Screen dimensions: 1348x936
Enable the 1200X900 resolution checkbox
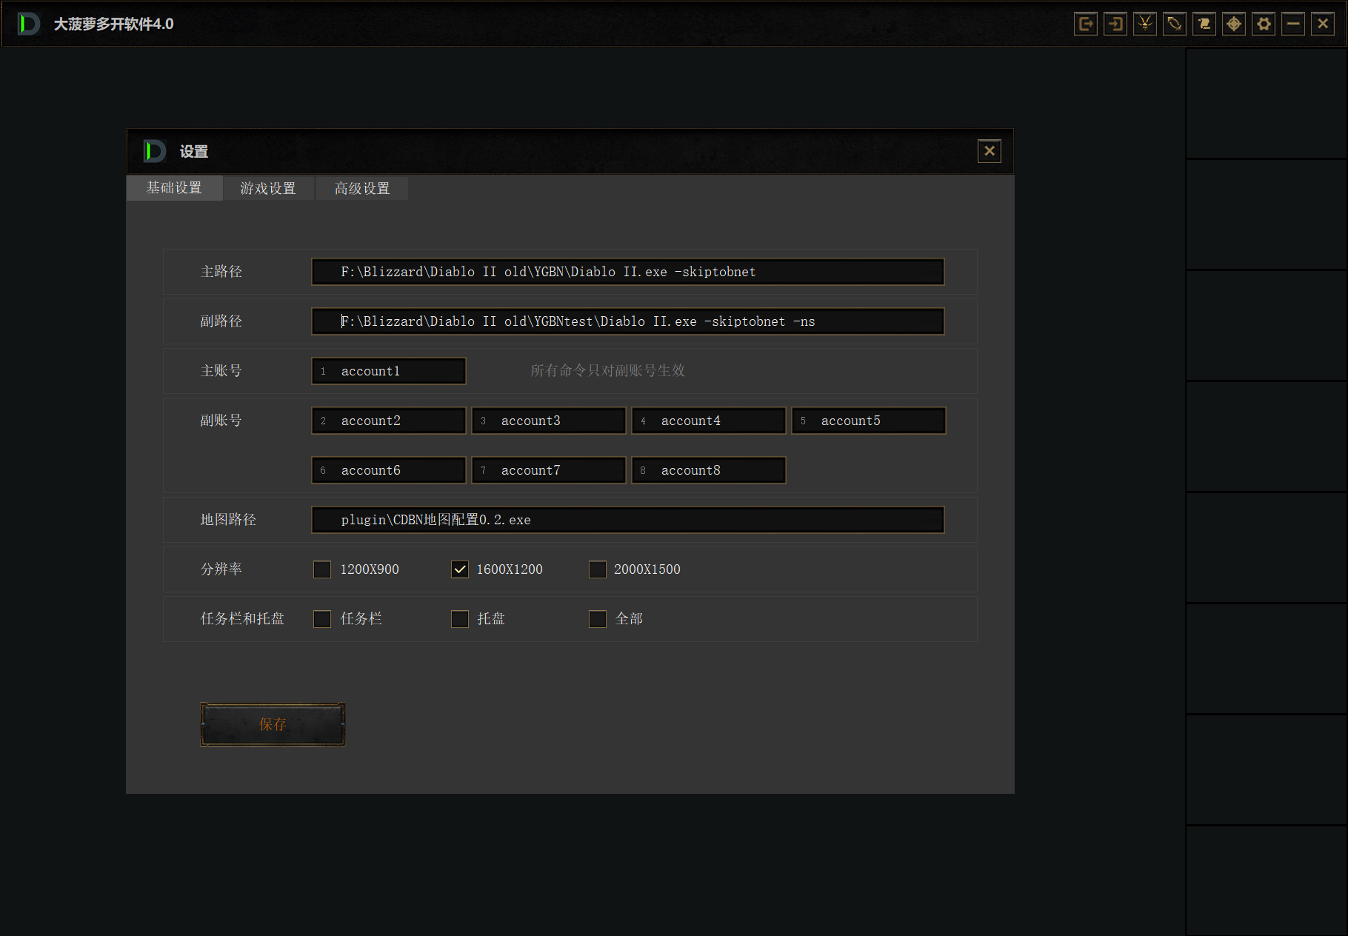click(x=322, y=569)
